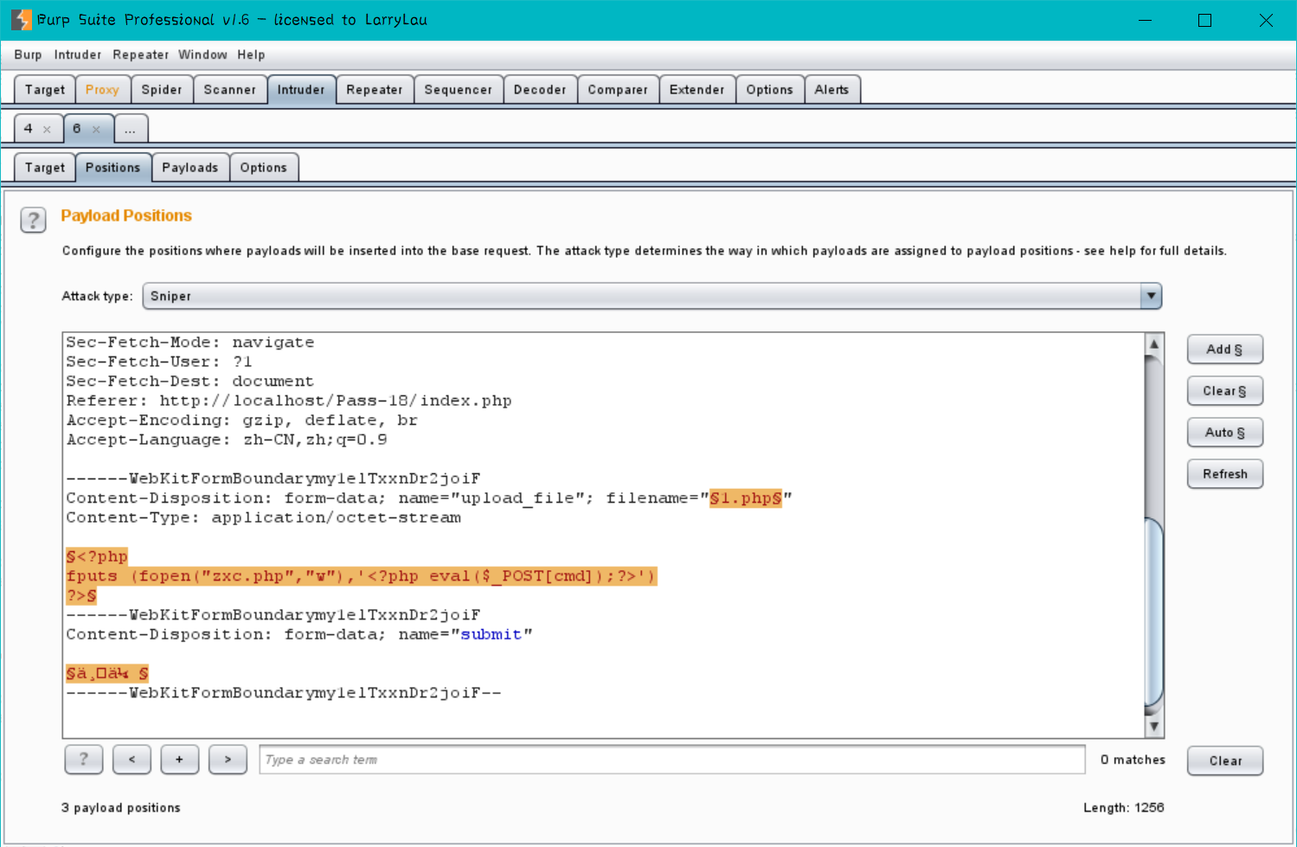The height and width of the screenshot is (847, 1297).
Task: Open the Intruder Target sub-tab
Action: [45, 168]
